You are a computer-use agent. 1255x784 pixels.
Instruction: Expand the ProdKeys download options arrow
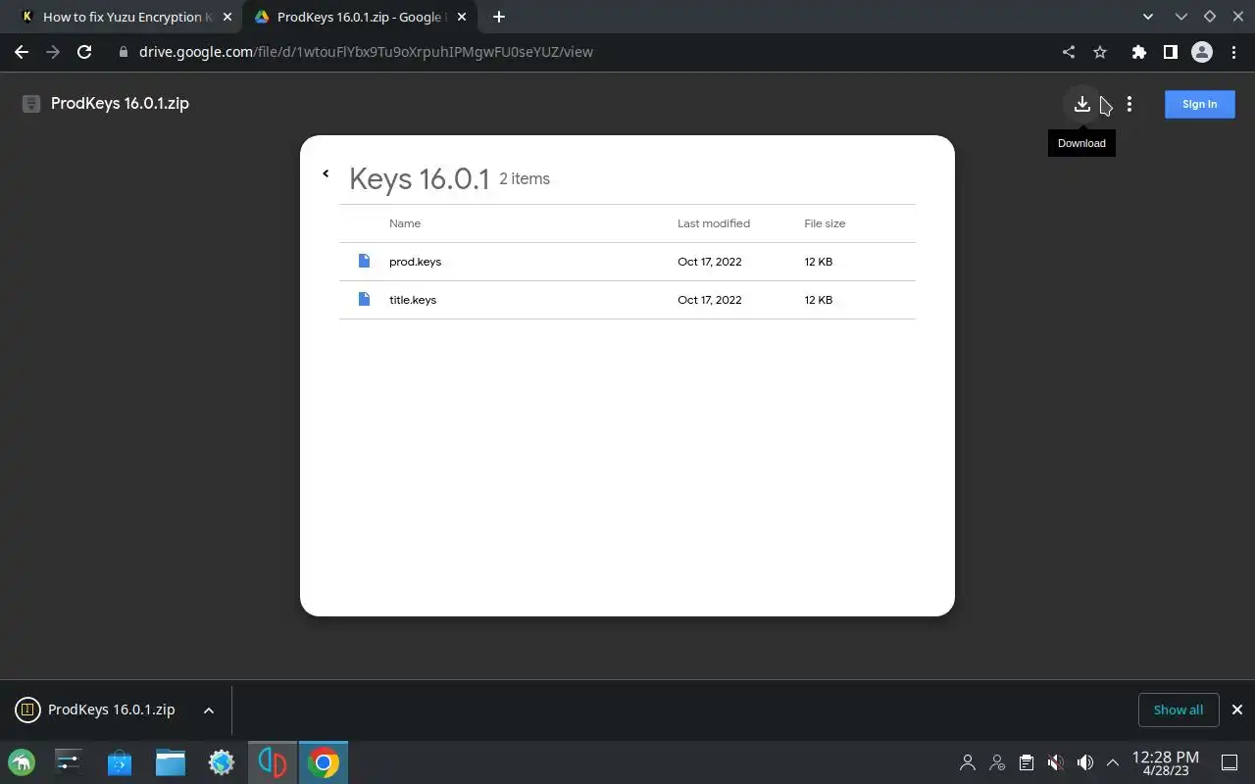(209, 710)
